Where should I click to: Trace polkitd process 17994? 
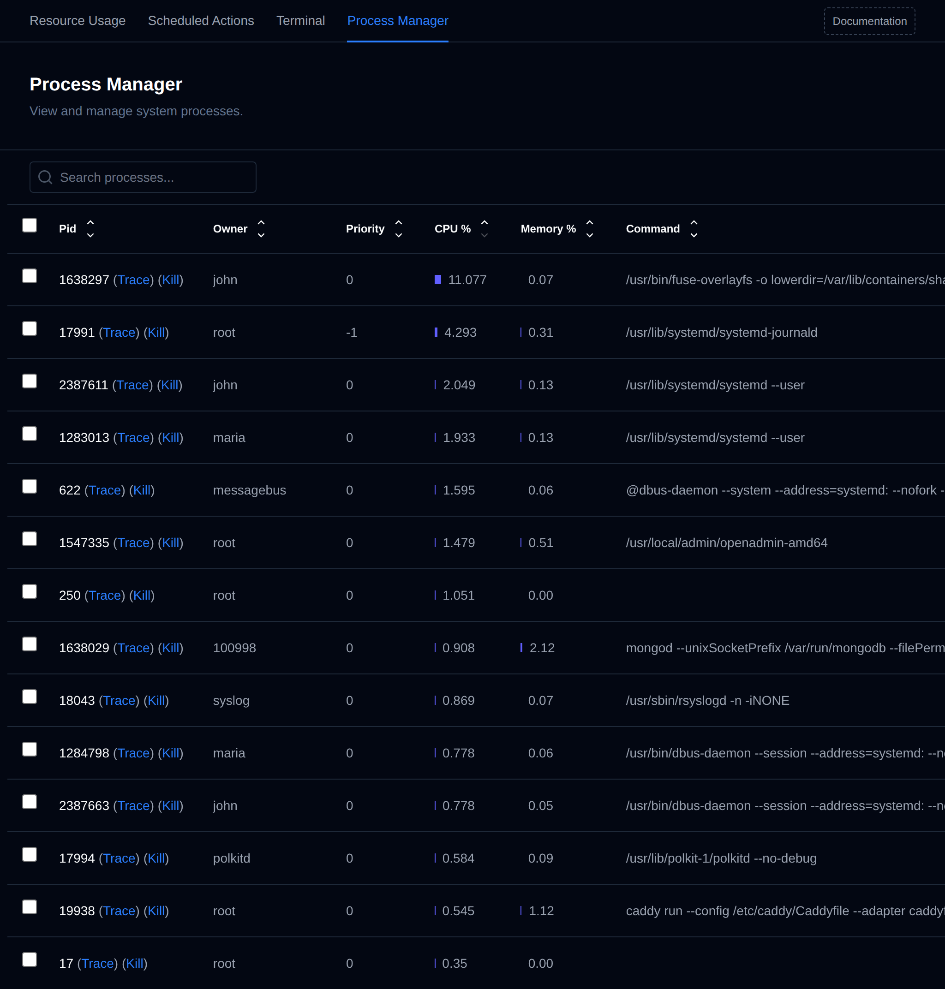(x=120, y=859)
